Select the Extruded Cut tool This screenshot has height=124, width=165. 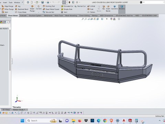click(x=67, y=6)
